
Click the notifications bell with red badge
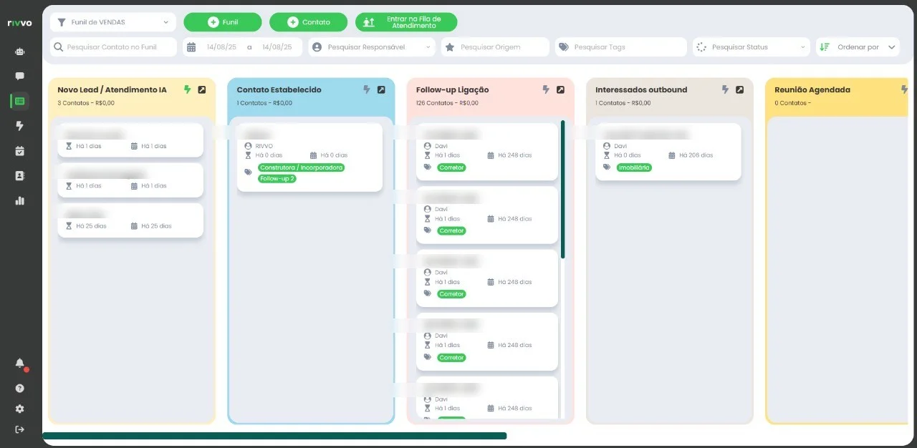click(19, 364)
